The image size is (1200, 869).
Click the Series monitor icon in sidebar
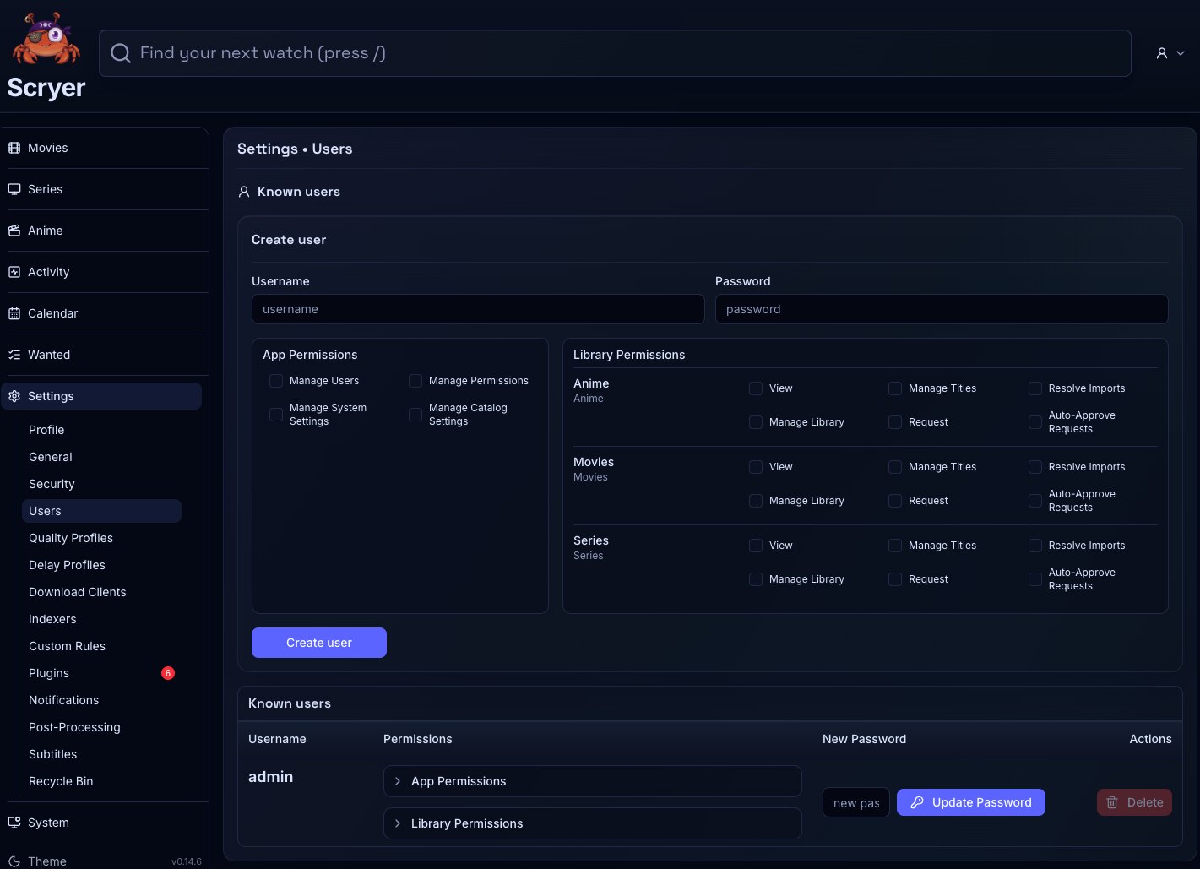pyautogui.click(x=14, y=189)
